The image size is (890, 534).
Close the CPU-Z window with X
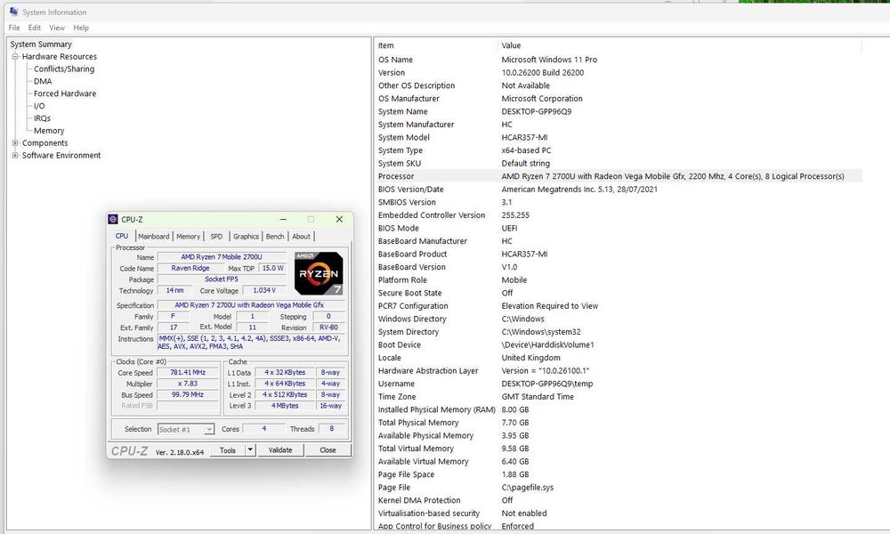pyautogui.click(x=339, y=219)
